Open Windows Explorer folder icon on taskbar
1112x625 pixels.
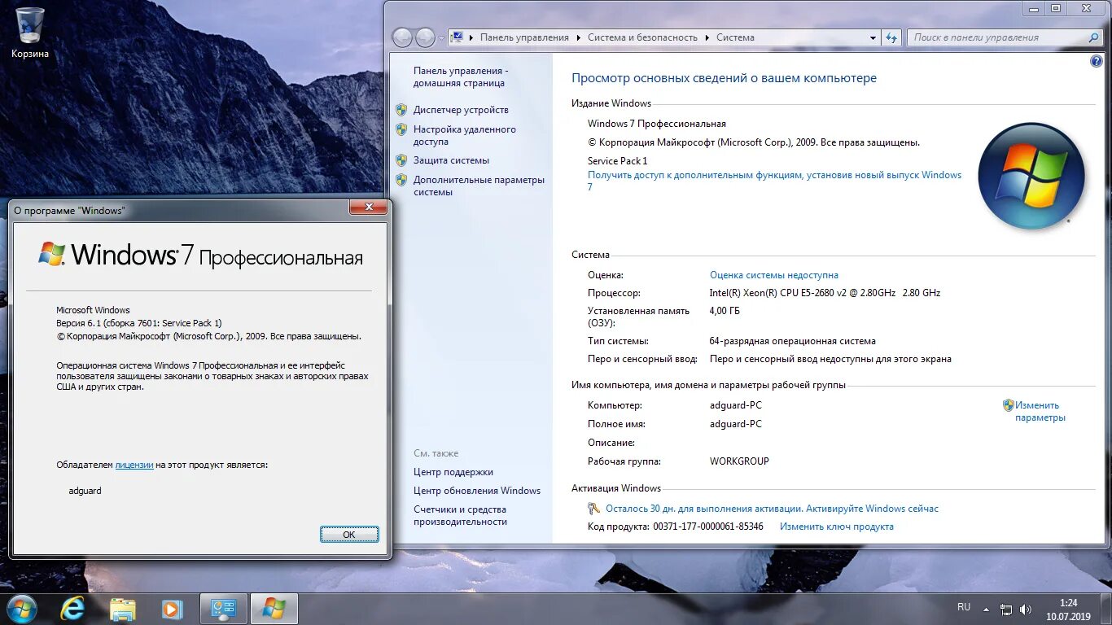pyautogui.click(x=123, y=609)
